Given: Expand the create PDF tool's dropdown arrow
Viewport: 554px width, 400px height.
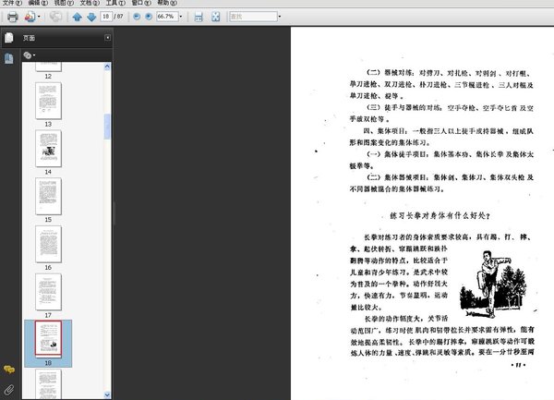Looking at the screenshot, I should 39,17.
